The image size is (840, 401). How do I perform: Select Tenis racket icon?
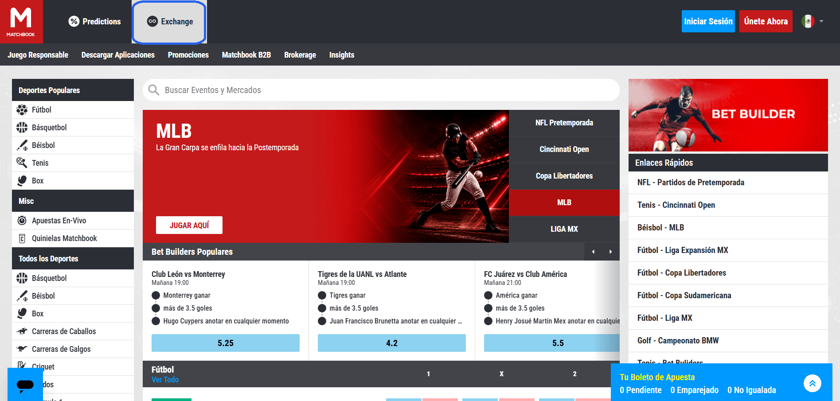(22, 163)
